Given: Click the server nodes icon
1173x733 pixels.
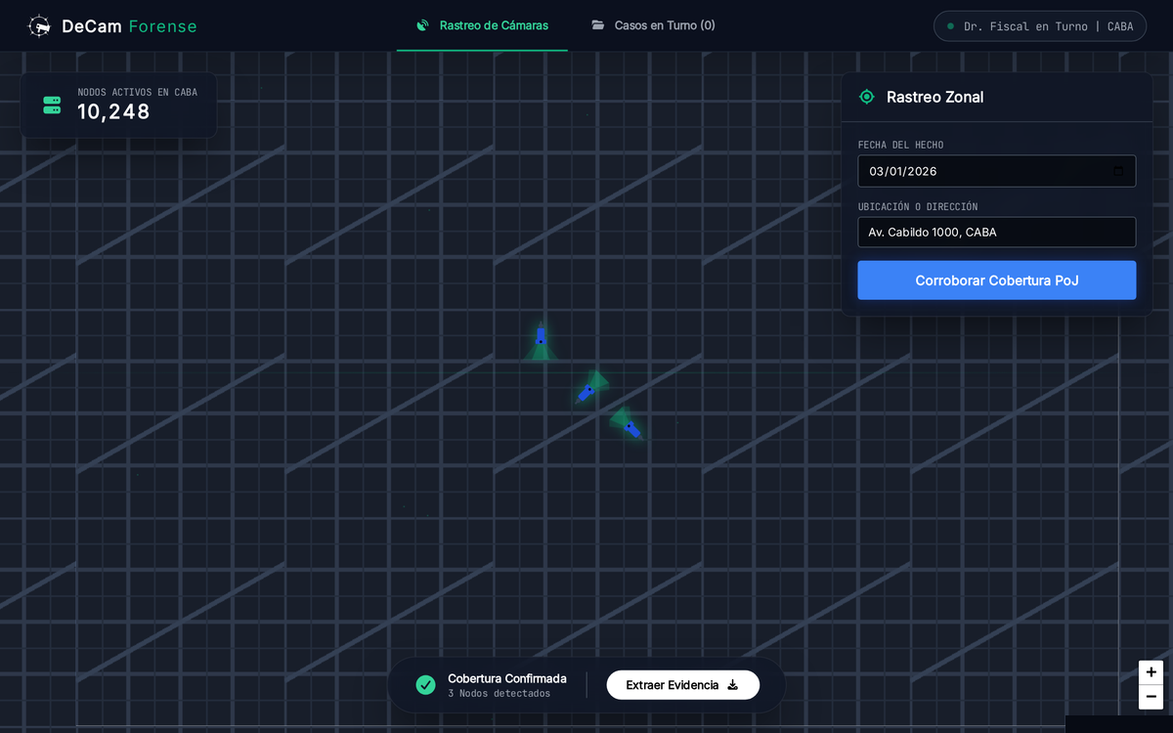Looking at the screenshot, I should [x=52, y=105].
